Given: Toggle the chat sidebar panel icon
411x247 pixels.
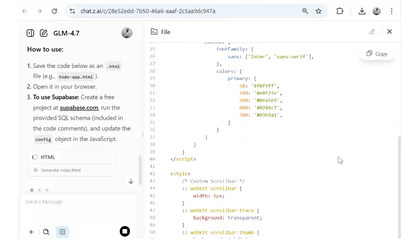Looking at the screenshot, I should (30, 33).
